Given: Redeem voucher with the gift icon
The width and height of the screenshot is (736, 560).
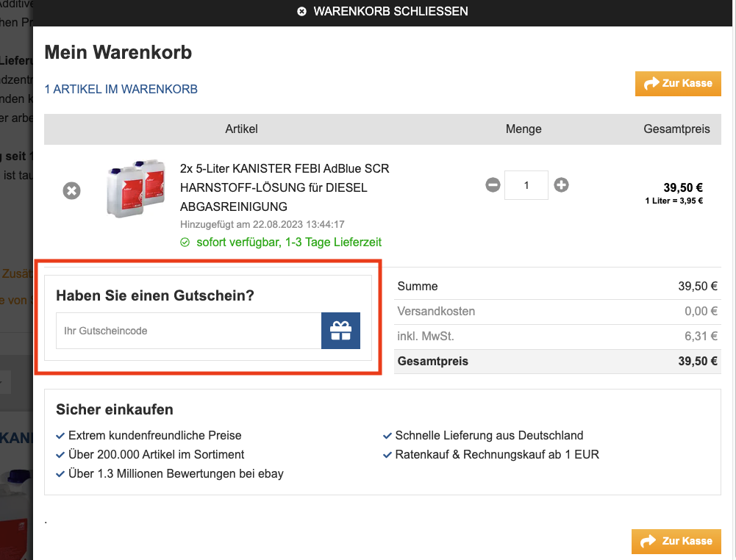Looking at the screenshot, I should [x=340, y=331].
